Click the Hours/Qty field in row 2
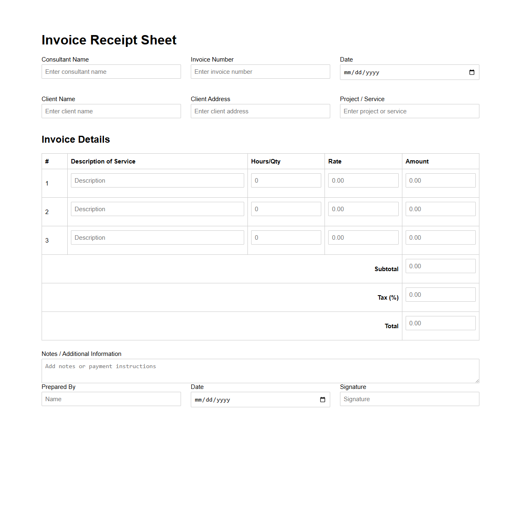The width and height of the screenshot is (521, 530). [286, 209]
